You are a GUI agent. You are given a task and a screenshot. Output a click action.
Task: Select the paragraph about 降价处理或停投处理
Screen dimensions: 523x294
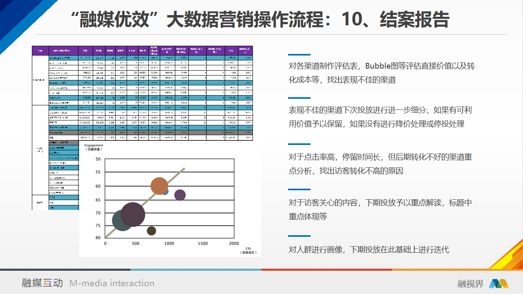point(380,117)
